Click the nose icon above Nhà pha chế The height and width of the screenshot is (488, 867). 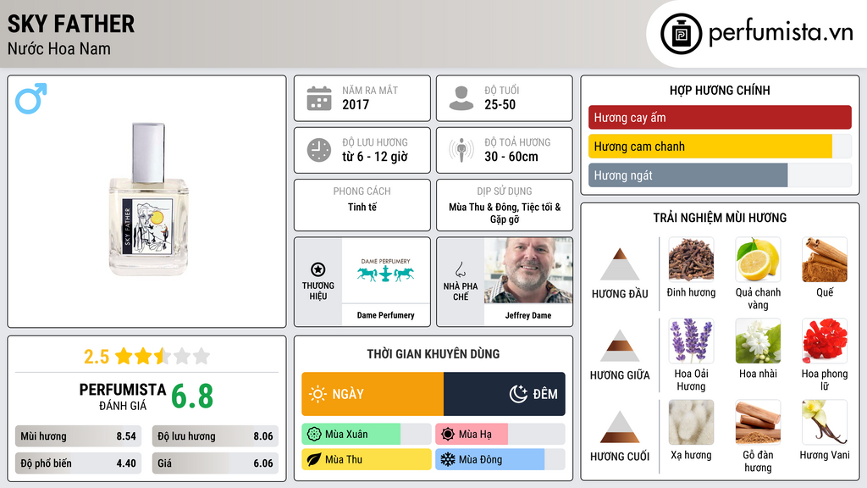(x=460, y=269)
